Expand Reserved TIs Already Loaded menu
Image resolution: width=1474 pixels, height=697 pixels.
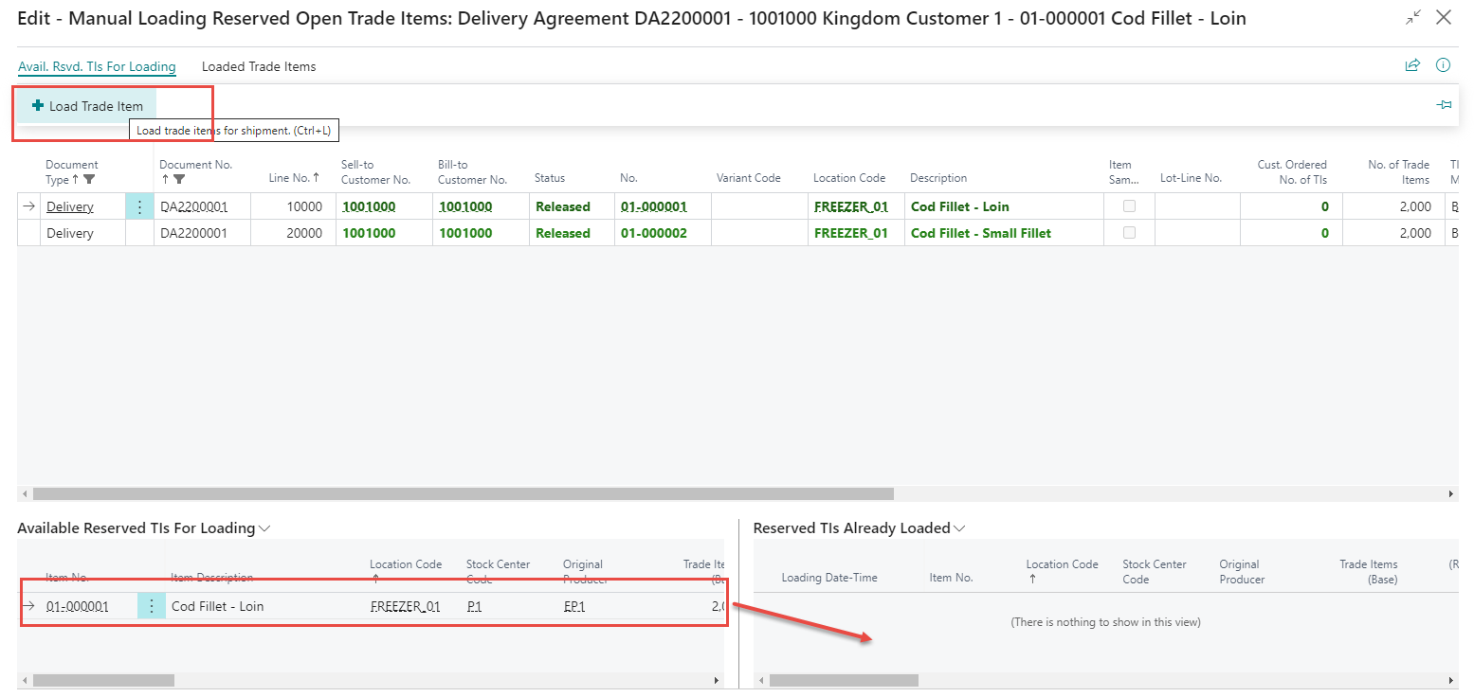pyautogui.click(x=960, y=528)
